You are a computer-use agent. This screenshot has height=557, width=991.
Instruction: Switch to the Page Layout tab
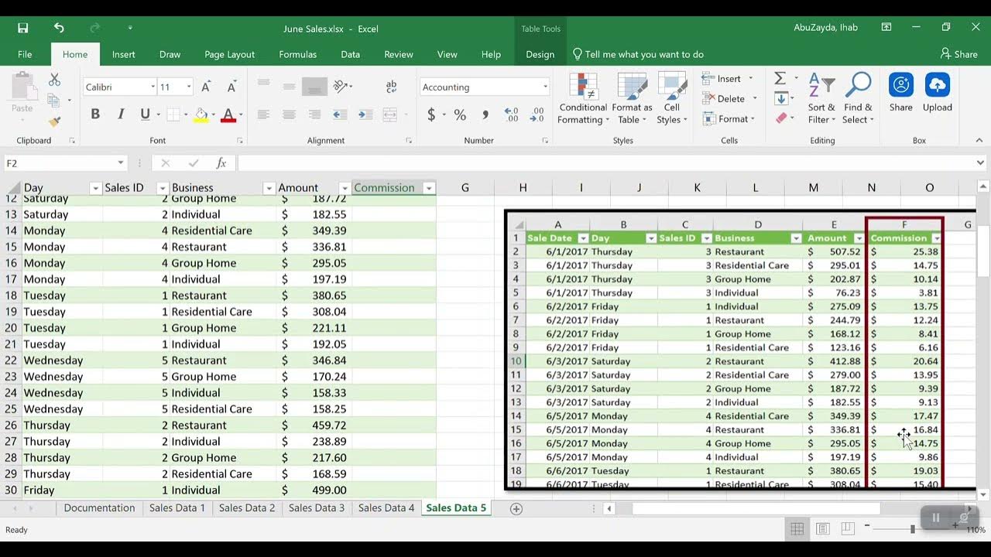click(x=229, y=54)
